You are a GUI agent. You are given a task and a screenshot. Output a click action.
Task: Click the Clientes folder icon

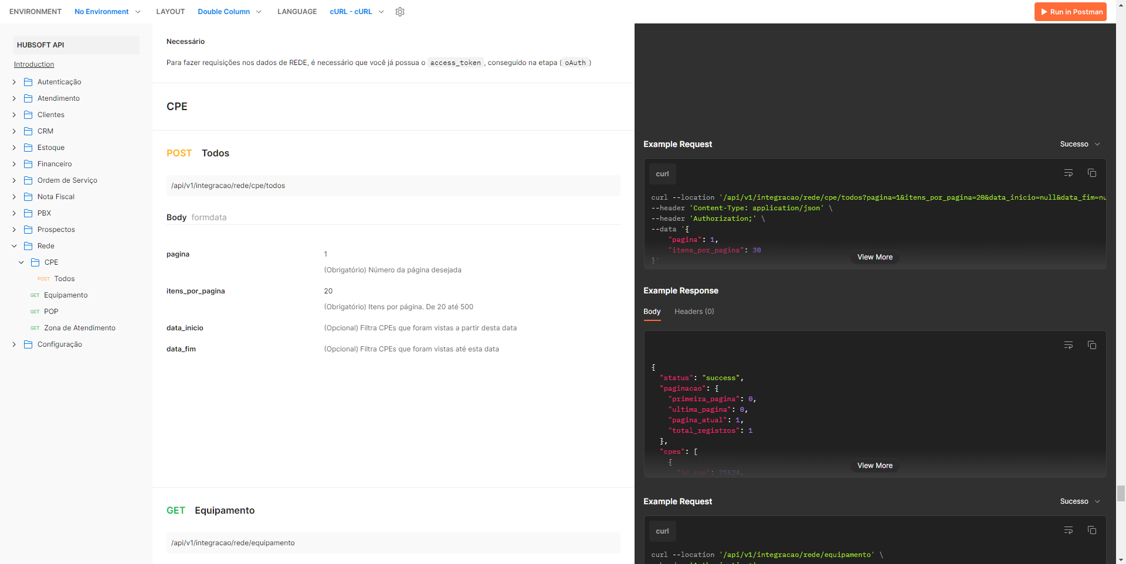[x=28, y=115]
